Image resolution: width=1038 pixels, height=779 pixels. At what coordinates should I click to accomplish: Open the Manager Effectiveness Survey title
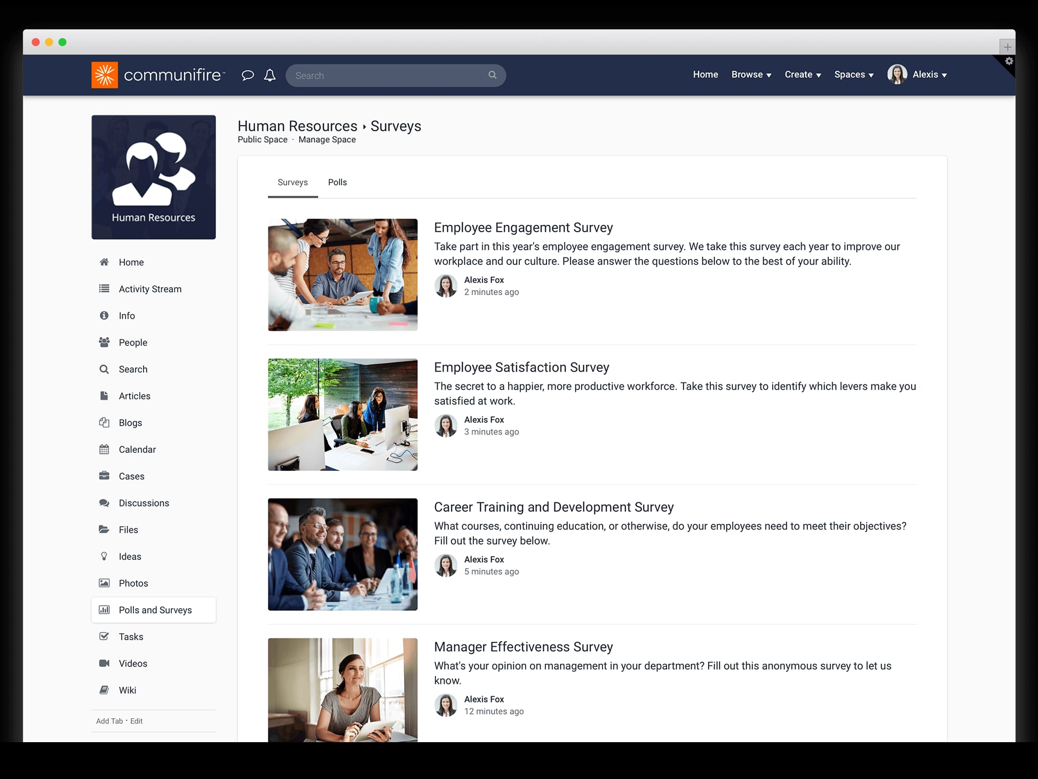(x=523, y=647)
